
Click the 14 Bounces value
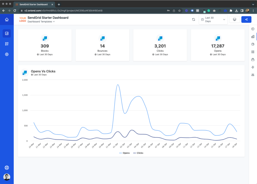pos(102,46)
